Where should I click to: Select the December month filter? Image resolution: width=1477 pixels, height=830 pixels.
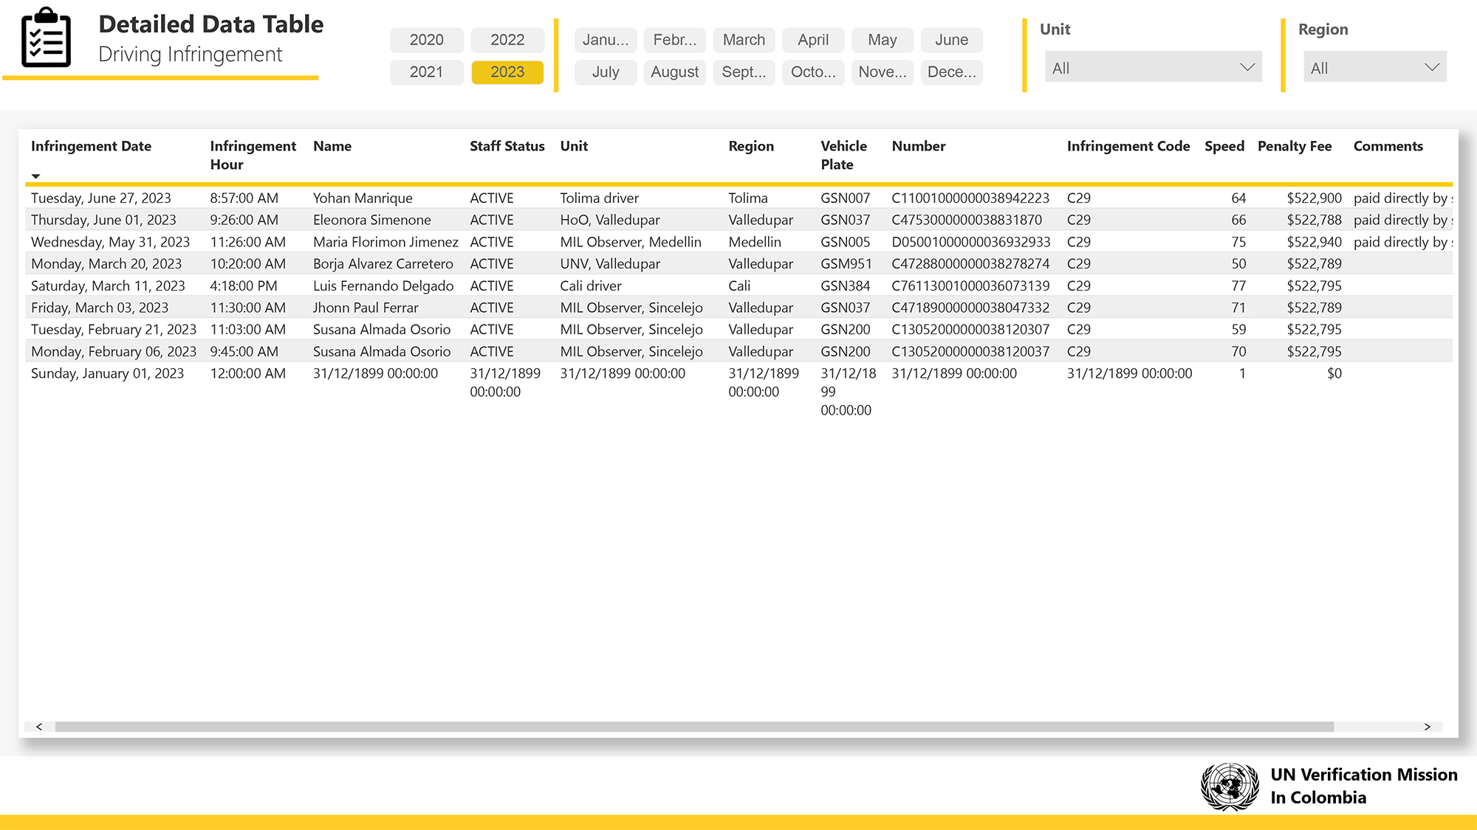[952, 72]
